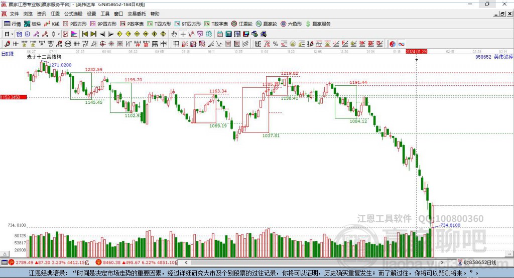
Task: Jump to first bar with skip-start icon
Action: 84,34
